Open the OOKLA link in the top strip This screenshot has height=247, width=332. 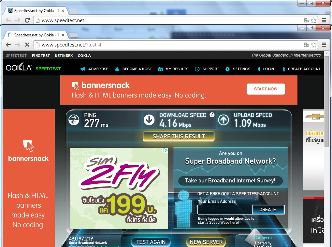[84, 56]
